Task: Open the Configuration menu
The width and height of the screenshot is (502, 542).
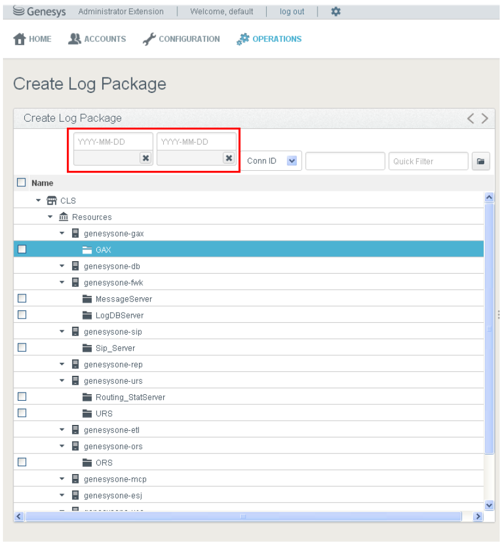Action: click(x=182, y=39)
